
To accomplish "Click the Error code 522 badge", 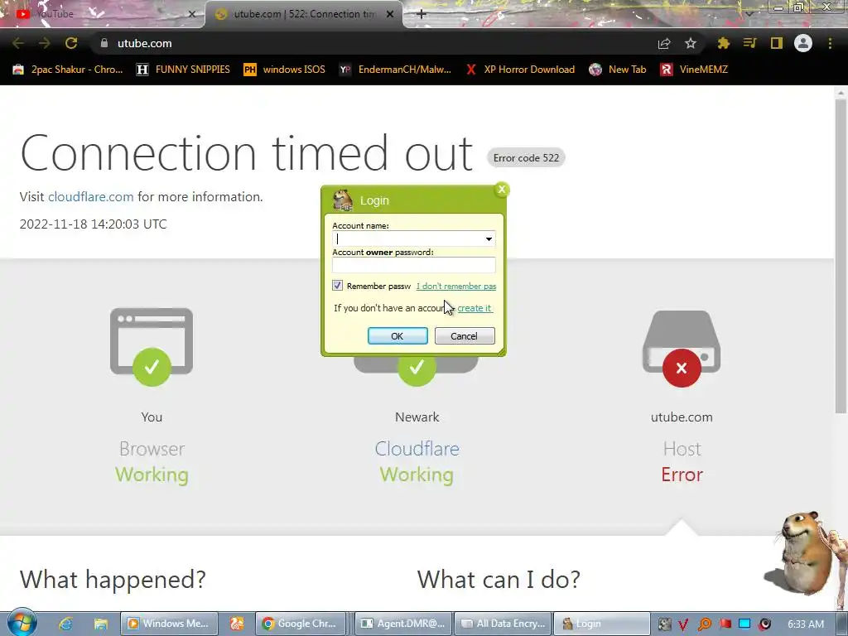I will click(x=526, y=158).
